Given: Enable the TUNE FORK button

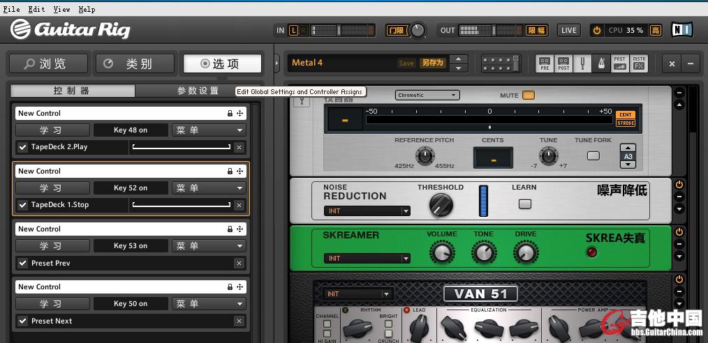Looking at the screenshot, I should [x=593, y=156].
